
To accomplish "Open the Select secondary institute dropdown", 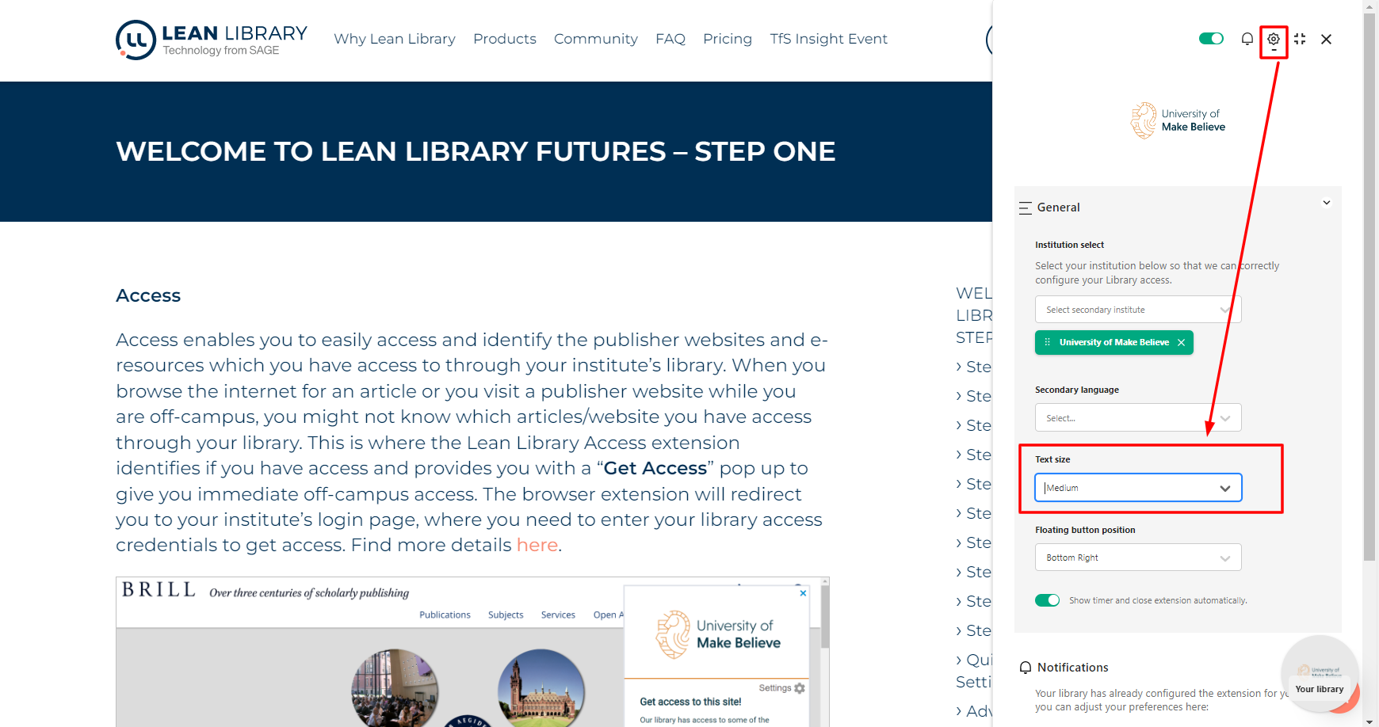I will 1138,310.
